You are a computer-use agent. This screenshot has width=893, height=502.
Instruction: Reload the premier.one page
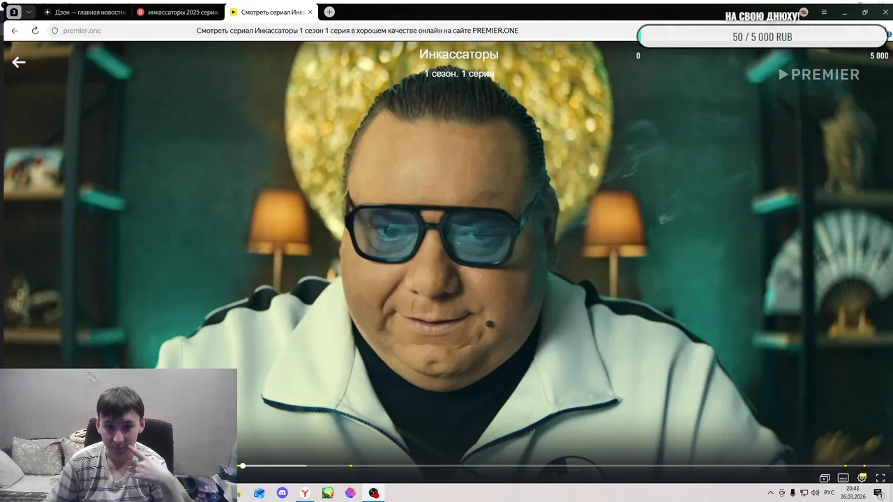(35, 31)
